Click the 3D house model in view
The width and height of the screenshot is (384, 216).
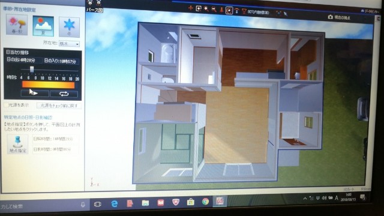pos(229,103)
